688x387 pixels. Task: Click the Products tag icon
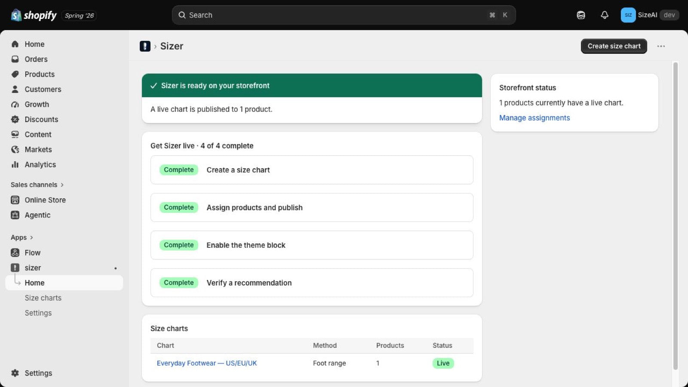coord(15,74)
